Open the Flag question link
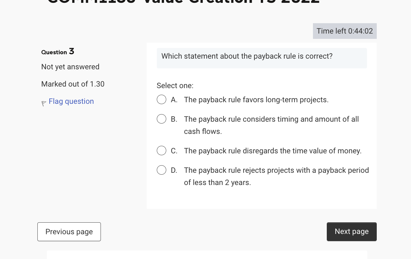 pyautogui.click(x=71, y=101)
